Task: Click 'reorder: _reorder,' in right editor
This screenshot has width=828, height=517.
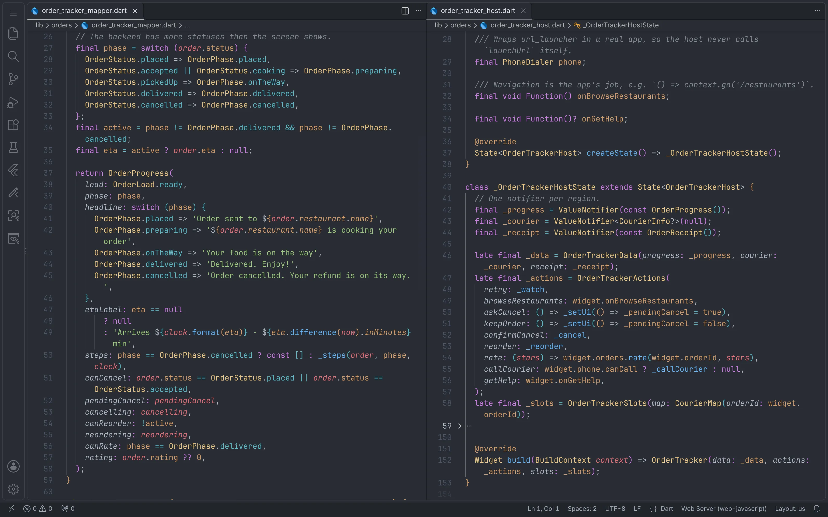Action: coord(525,347)
